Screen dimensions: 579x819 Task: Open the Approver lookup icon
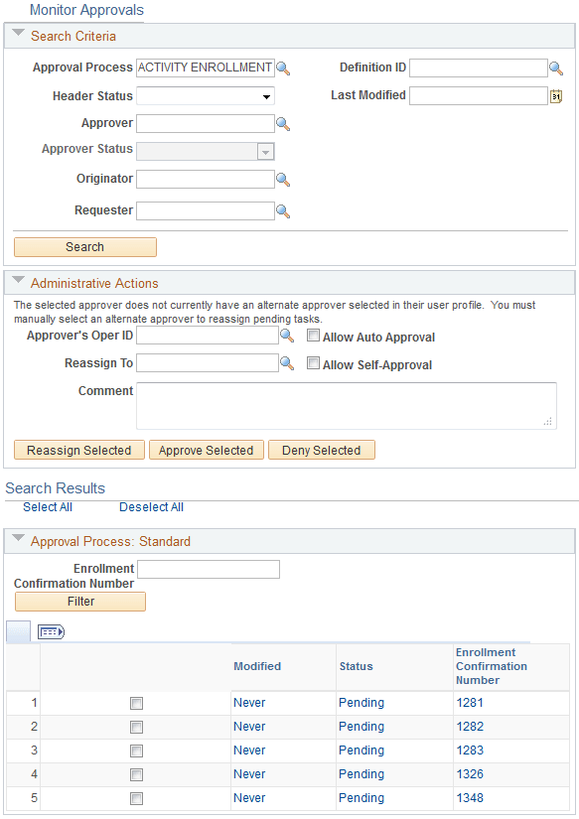click(x=283, y=123)
